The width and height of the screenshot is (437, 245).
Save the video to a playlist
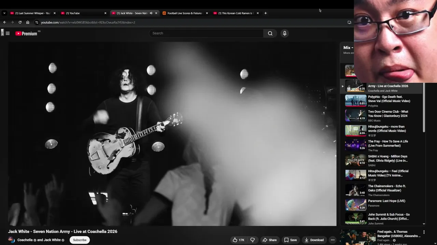(291, 240)
